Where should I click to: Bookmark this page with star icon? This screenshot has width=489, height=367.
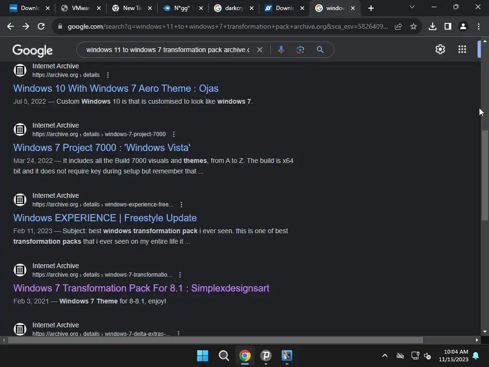click(x=414, y=27)
